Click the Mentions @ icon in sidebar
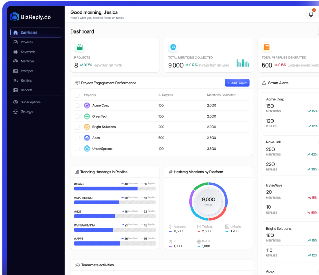 [16, 61]
